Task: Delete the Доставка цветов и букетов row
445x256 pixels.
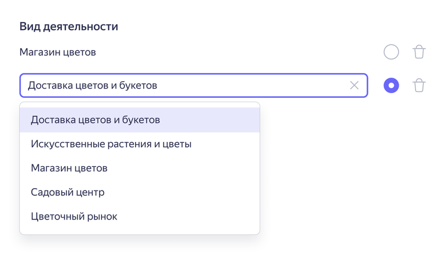Action: click(419, 86)
